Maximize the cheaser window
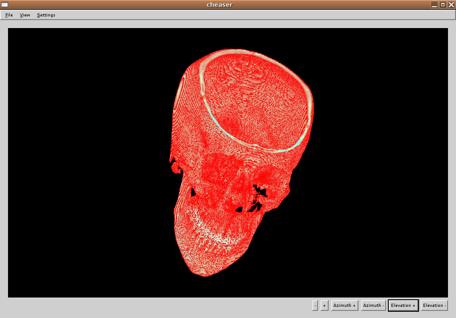456x318 pixels. tap(443, 4)
